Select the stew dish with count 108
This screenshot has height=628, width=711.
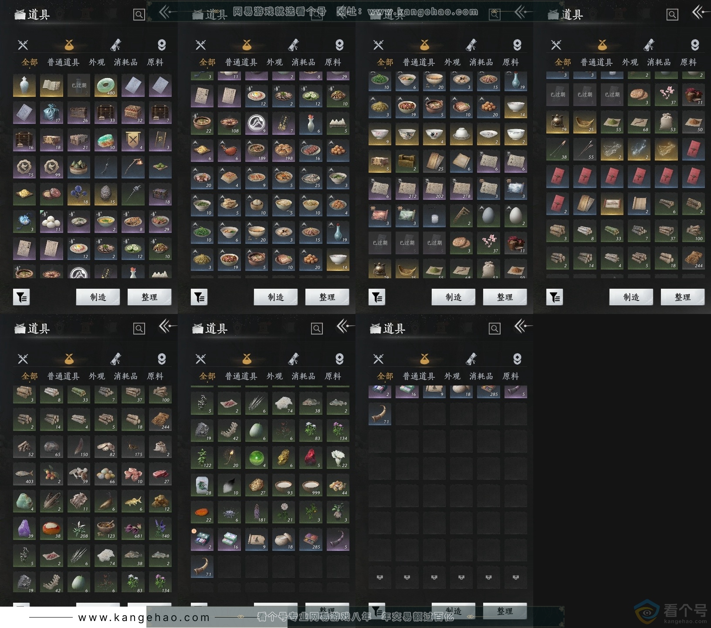pyautogui.click(x=229, y=123)
